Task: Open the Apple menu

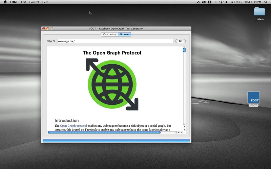Action: (5, 2)
